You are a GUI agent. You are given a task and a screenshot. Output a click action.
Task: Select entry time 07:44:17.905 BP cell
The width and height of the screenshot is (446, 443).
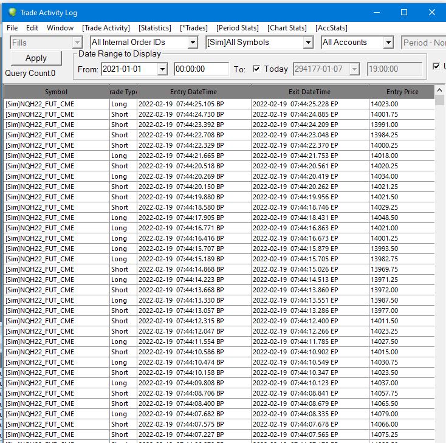click(194, 218)
